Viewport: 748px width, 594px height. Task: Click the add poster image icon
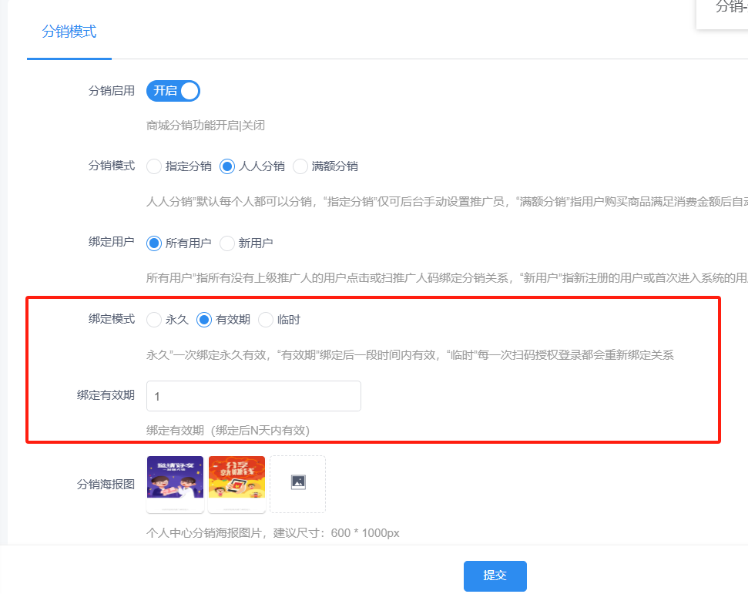(298, 483)
